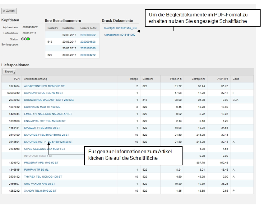Go back with the Zurück button
Screen dimensions: 264x205
pos(9,11)
